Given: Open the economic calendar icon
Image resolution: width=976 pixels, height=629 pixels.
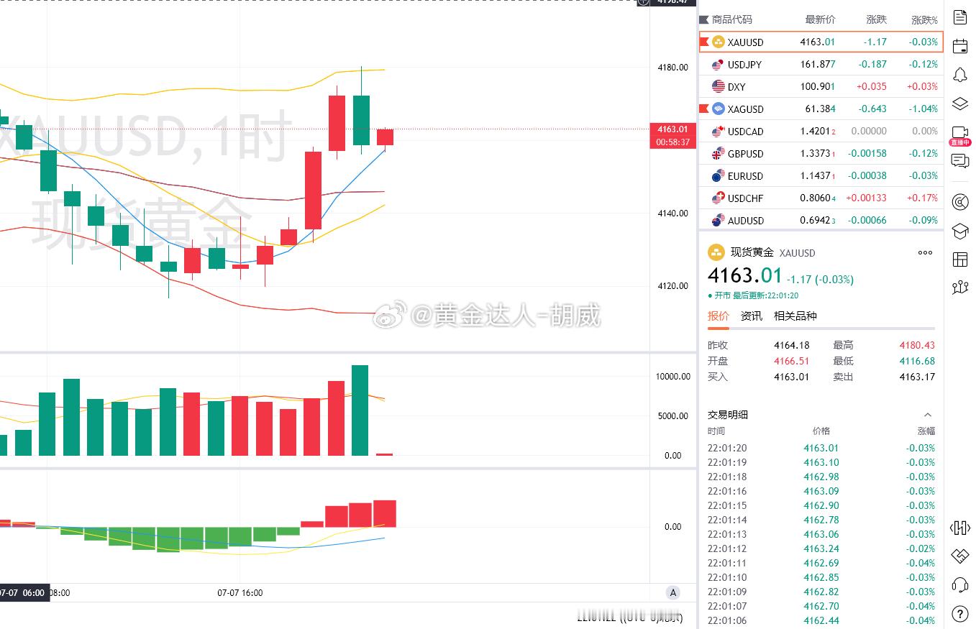Looking at the screenshot, I should coord(959,47).
